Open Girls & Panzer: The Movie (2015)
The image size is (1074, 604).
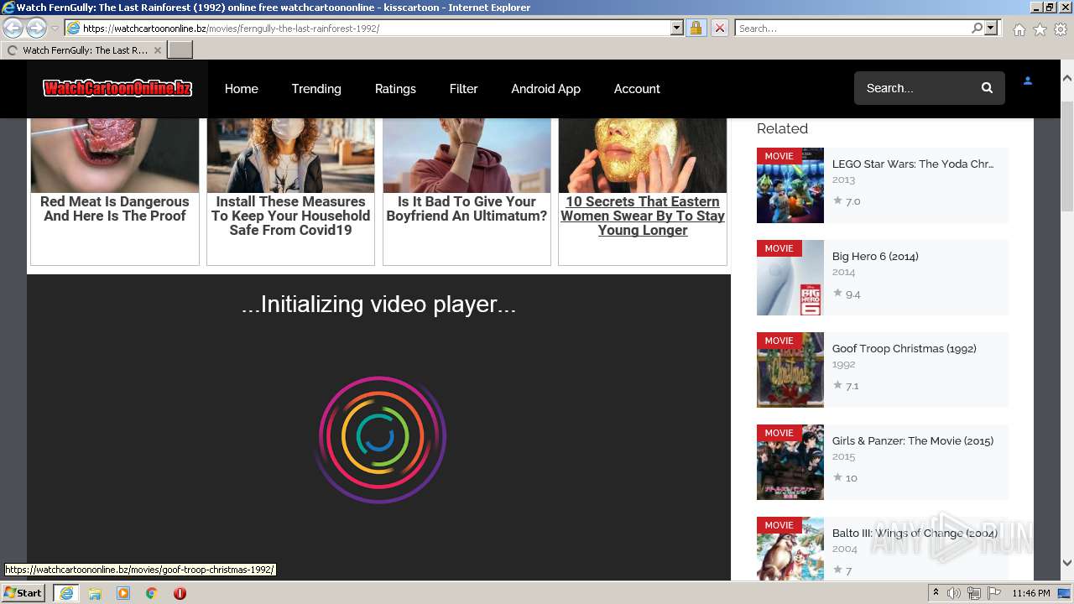[x=913, y=440]
